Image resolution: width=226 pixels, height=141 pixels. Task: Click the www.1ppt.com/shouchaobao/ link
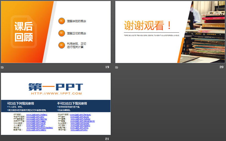pos(40,128)
